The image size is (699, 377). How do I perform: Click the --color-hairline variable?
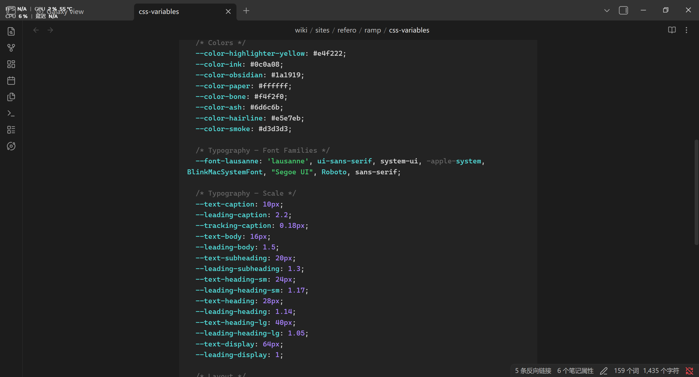[229, 118]
